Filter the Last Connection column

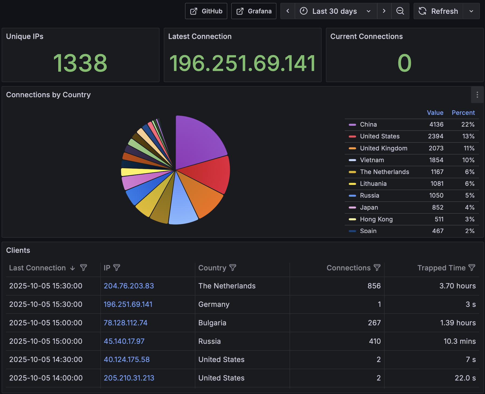click(x=84, y=268)
